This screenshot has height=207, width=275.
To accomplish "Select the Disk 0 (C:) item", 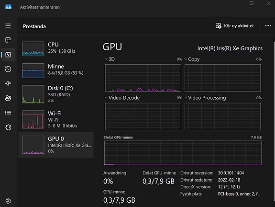I will coord(56,94).
